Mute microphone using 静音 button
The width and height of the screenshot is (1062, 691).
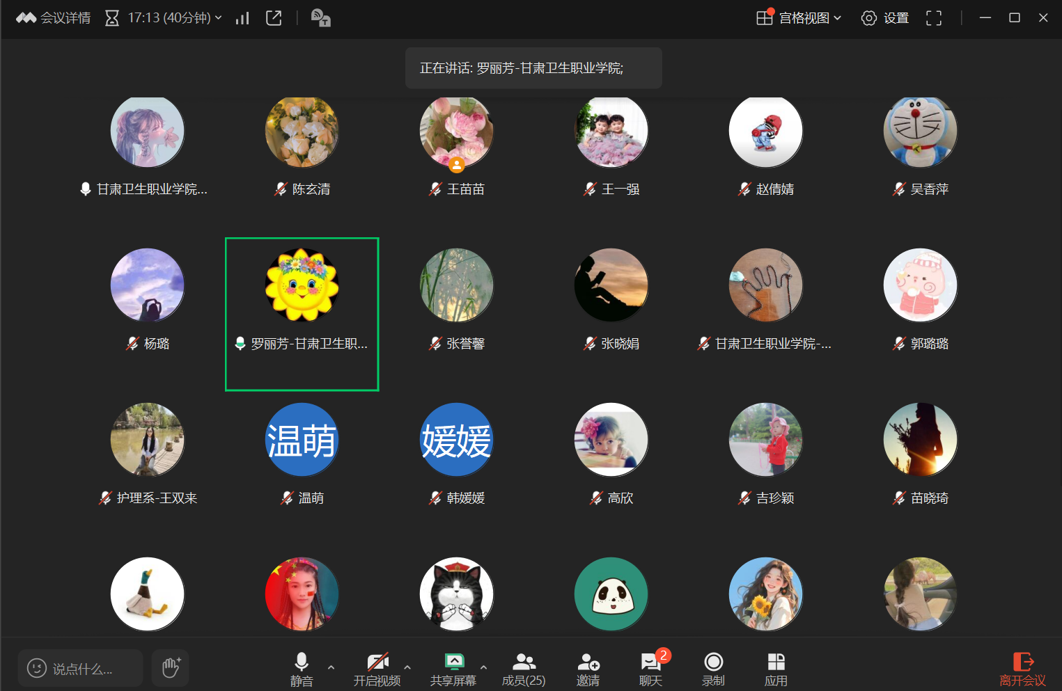(x=302, y=669)
